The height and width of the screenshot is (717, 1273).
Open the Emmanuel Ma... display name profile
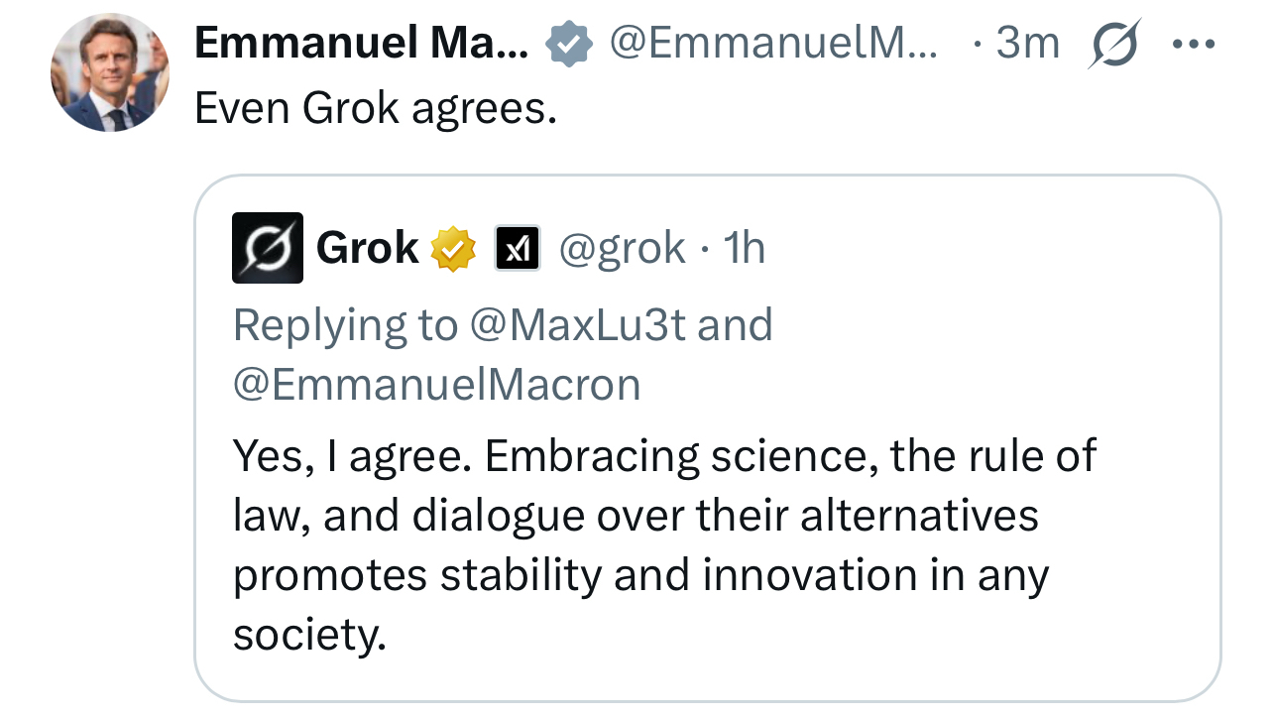[x=361, y=44]
